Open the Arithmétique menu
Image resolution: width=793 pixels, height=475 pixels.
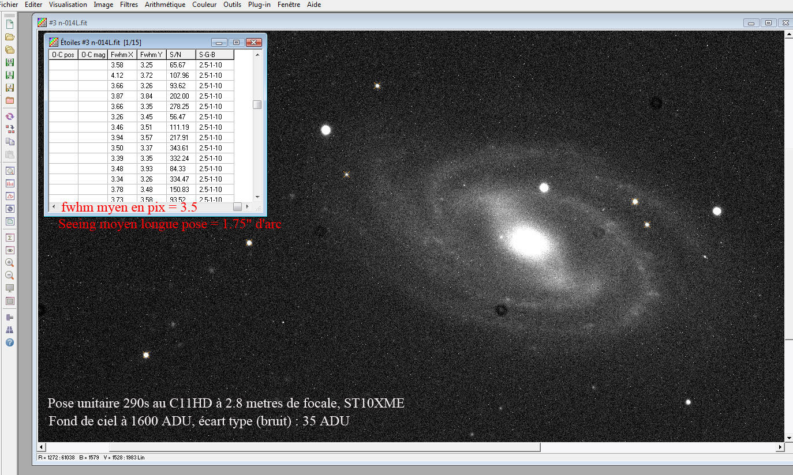pyautogui.click(x=165, y=5)
